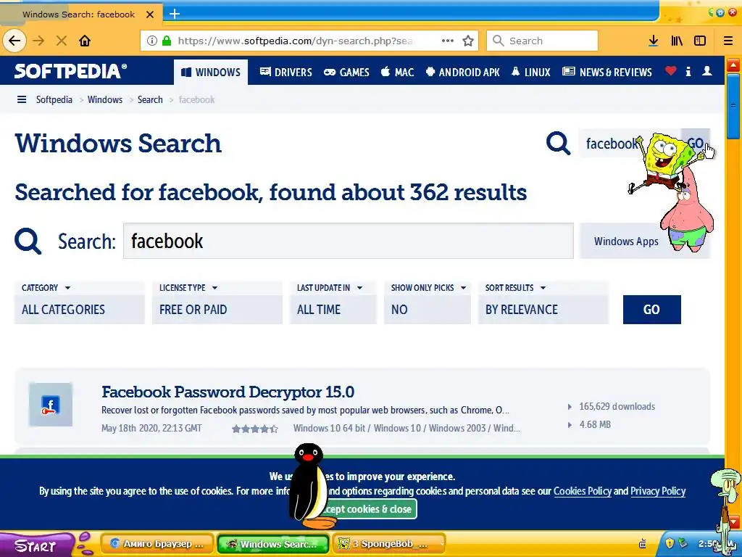
Task: Focus the browser toolbar Search box
Action: (542, 41)
